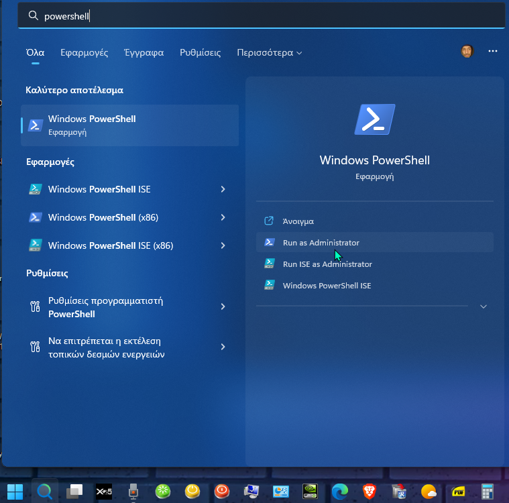Expand Windows PowerShell (x86) result chevron
This screenshot has height=503, width=509.
click(x=223, y=217)
